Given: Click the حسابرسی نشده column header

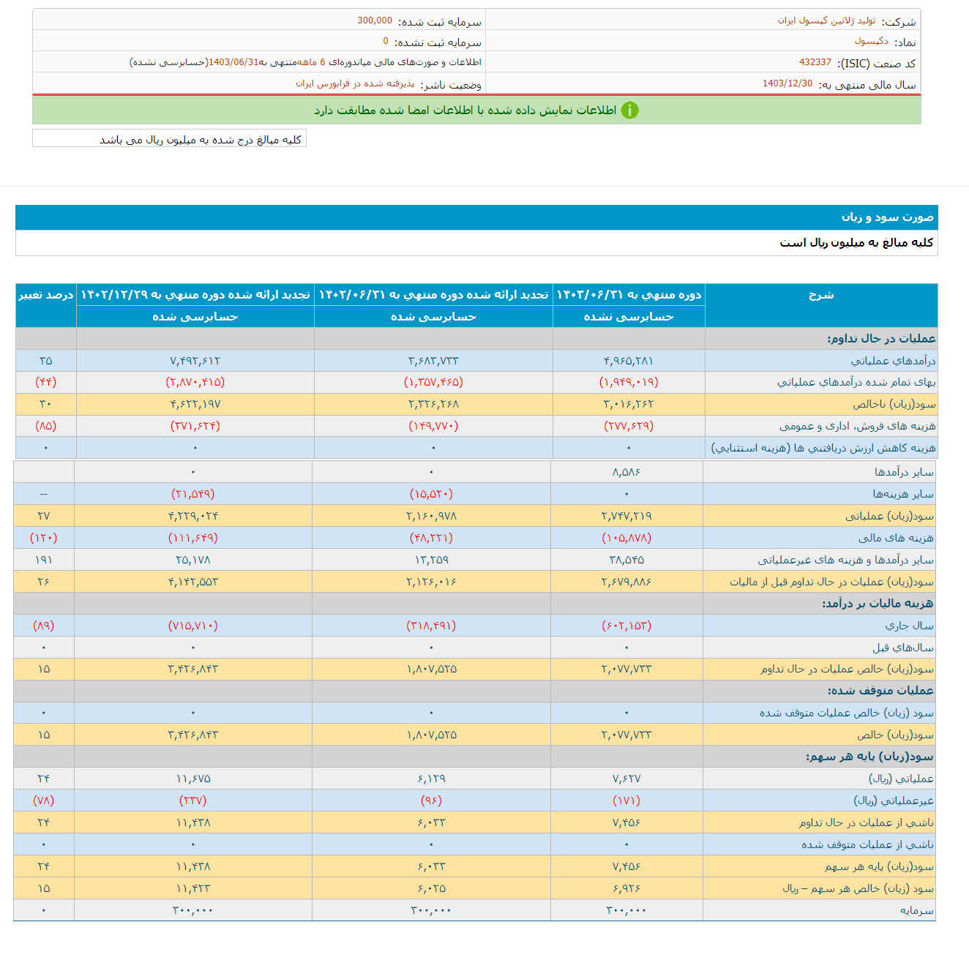Looking at the screenshot, I should (628, 317).
